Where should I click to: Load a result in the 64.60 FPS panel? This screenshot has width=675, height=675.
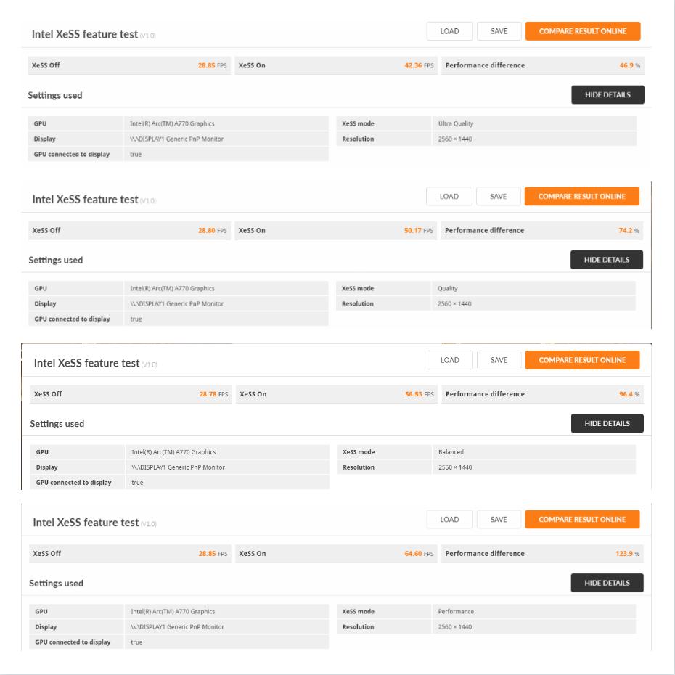pyautogui.click(x=450, y=520)
